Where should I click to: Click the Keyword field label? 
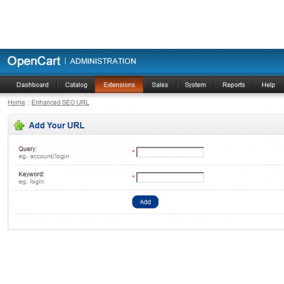(31, 174)
